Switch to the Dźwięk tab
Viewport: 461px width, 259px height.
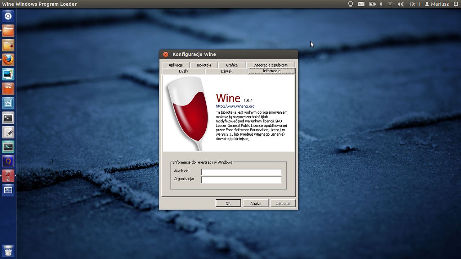click(x=227, y=71)
